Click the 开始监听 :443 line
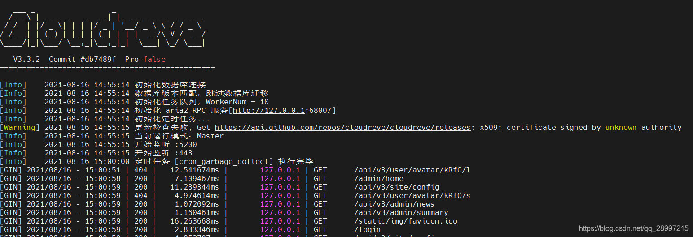 pos(163,153)
